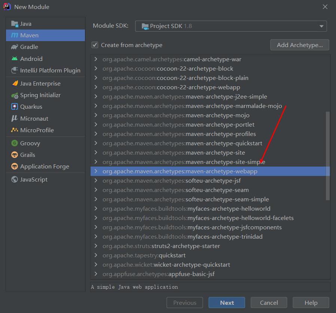
Task: Click the green Groovy icon
Action: click(x=15, y=143)
